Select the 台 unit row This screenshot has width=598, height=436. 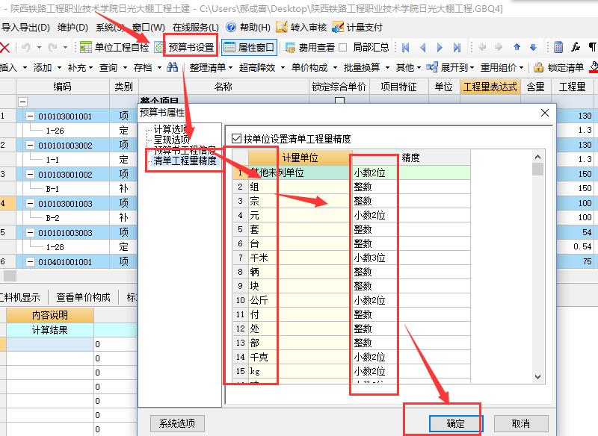click(351, 243)
